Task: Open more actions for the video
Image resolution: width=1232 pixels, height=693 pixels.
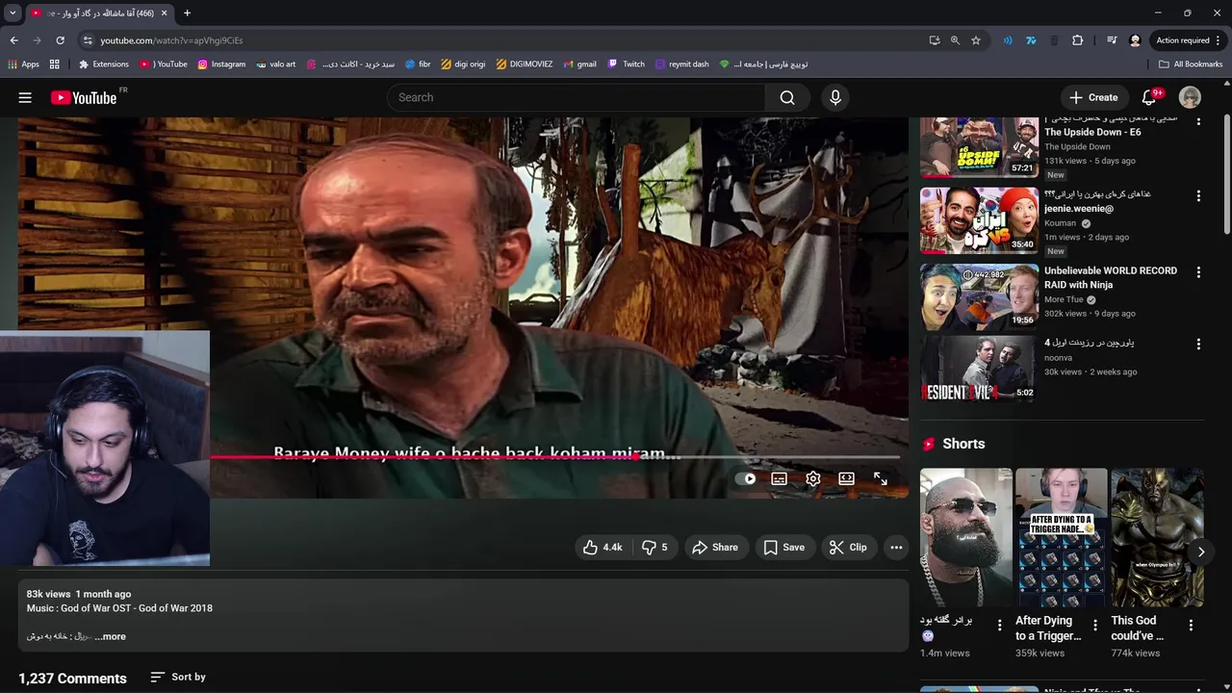Action: point(896,547)
